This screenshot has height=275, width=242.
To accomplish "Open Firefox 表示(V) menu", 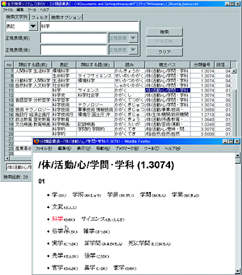I will point(83,149).
